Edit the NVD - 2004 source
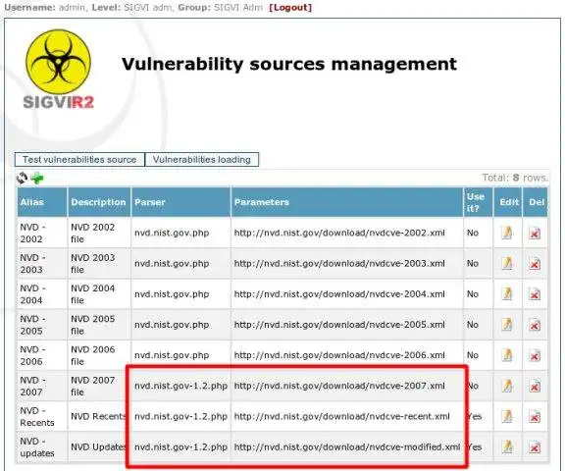565x471 pixels. click(x=507, y=294)
